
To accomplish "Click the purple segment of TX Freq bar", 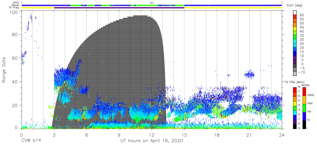I will click(119, 8).
